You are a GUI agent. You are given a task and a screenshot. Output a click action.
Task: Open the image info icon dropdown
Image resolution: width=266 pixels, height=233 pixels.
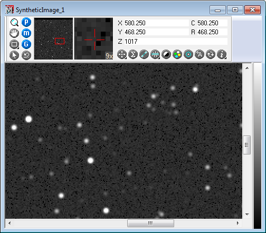click(x=222, y=54)
